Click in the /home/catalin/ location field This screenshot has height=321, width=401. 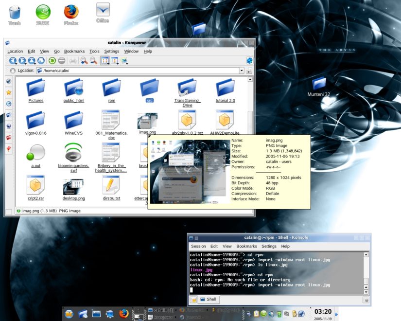[x=138, y=71]
